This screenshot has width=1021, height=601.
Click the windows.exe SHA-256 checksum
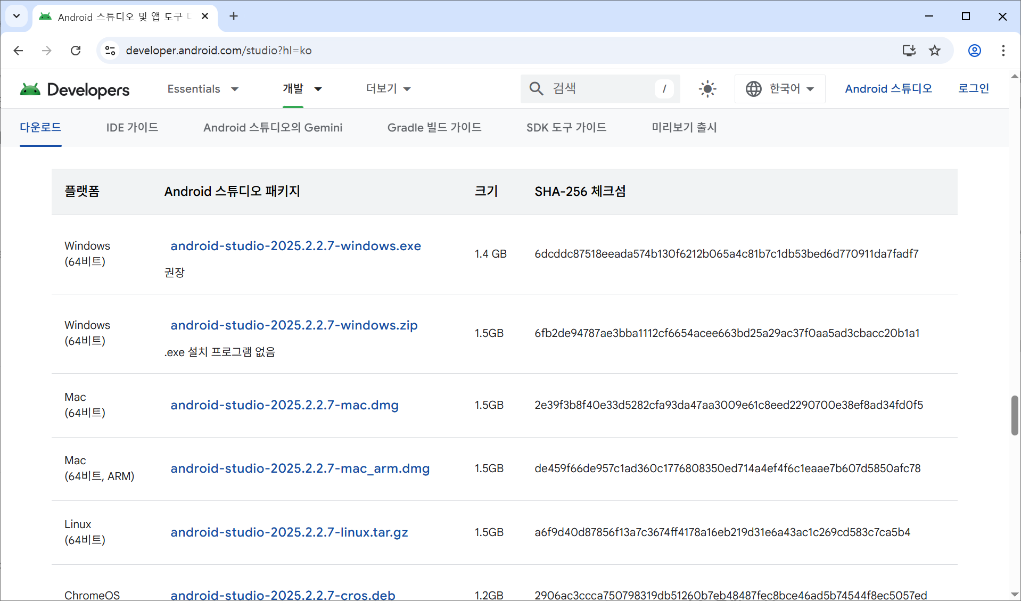[x=727, y=254]
